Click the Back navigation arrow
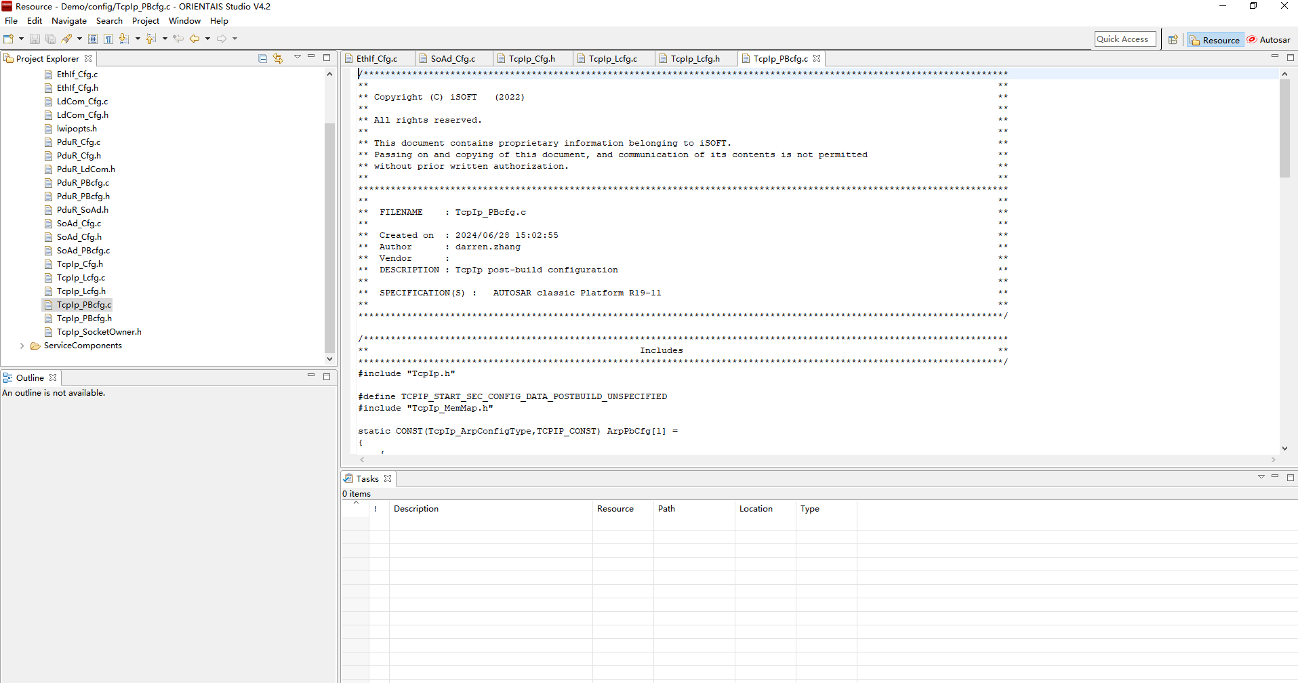 tap(195, 39)
